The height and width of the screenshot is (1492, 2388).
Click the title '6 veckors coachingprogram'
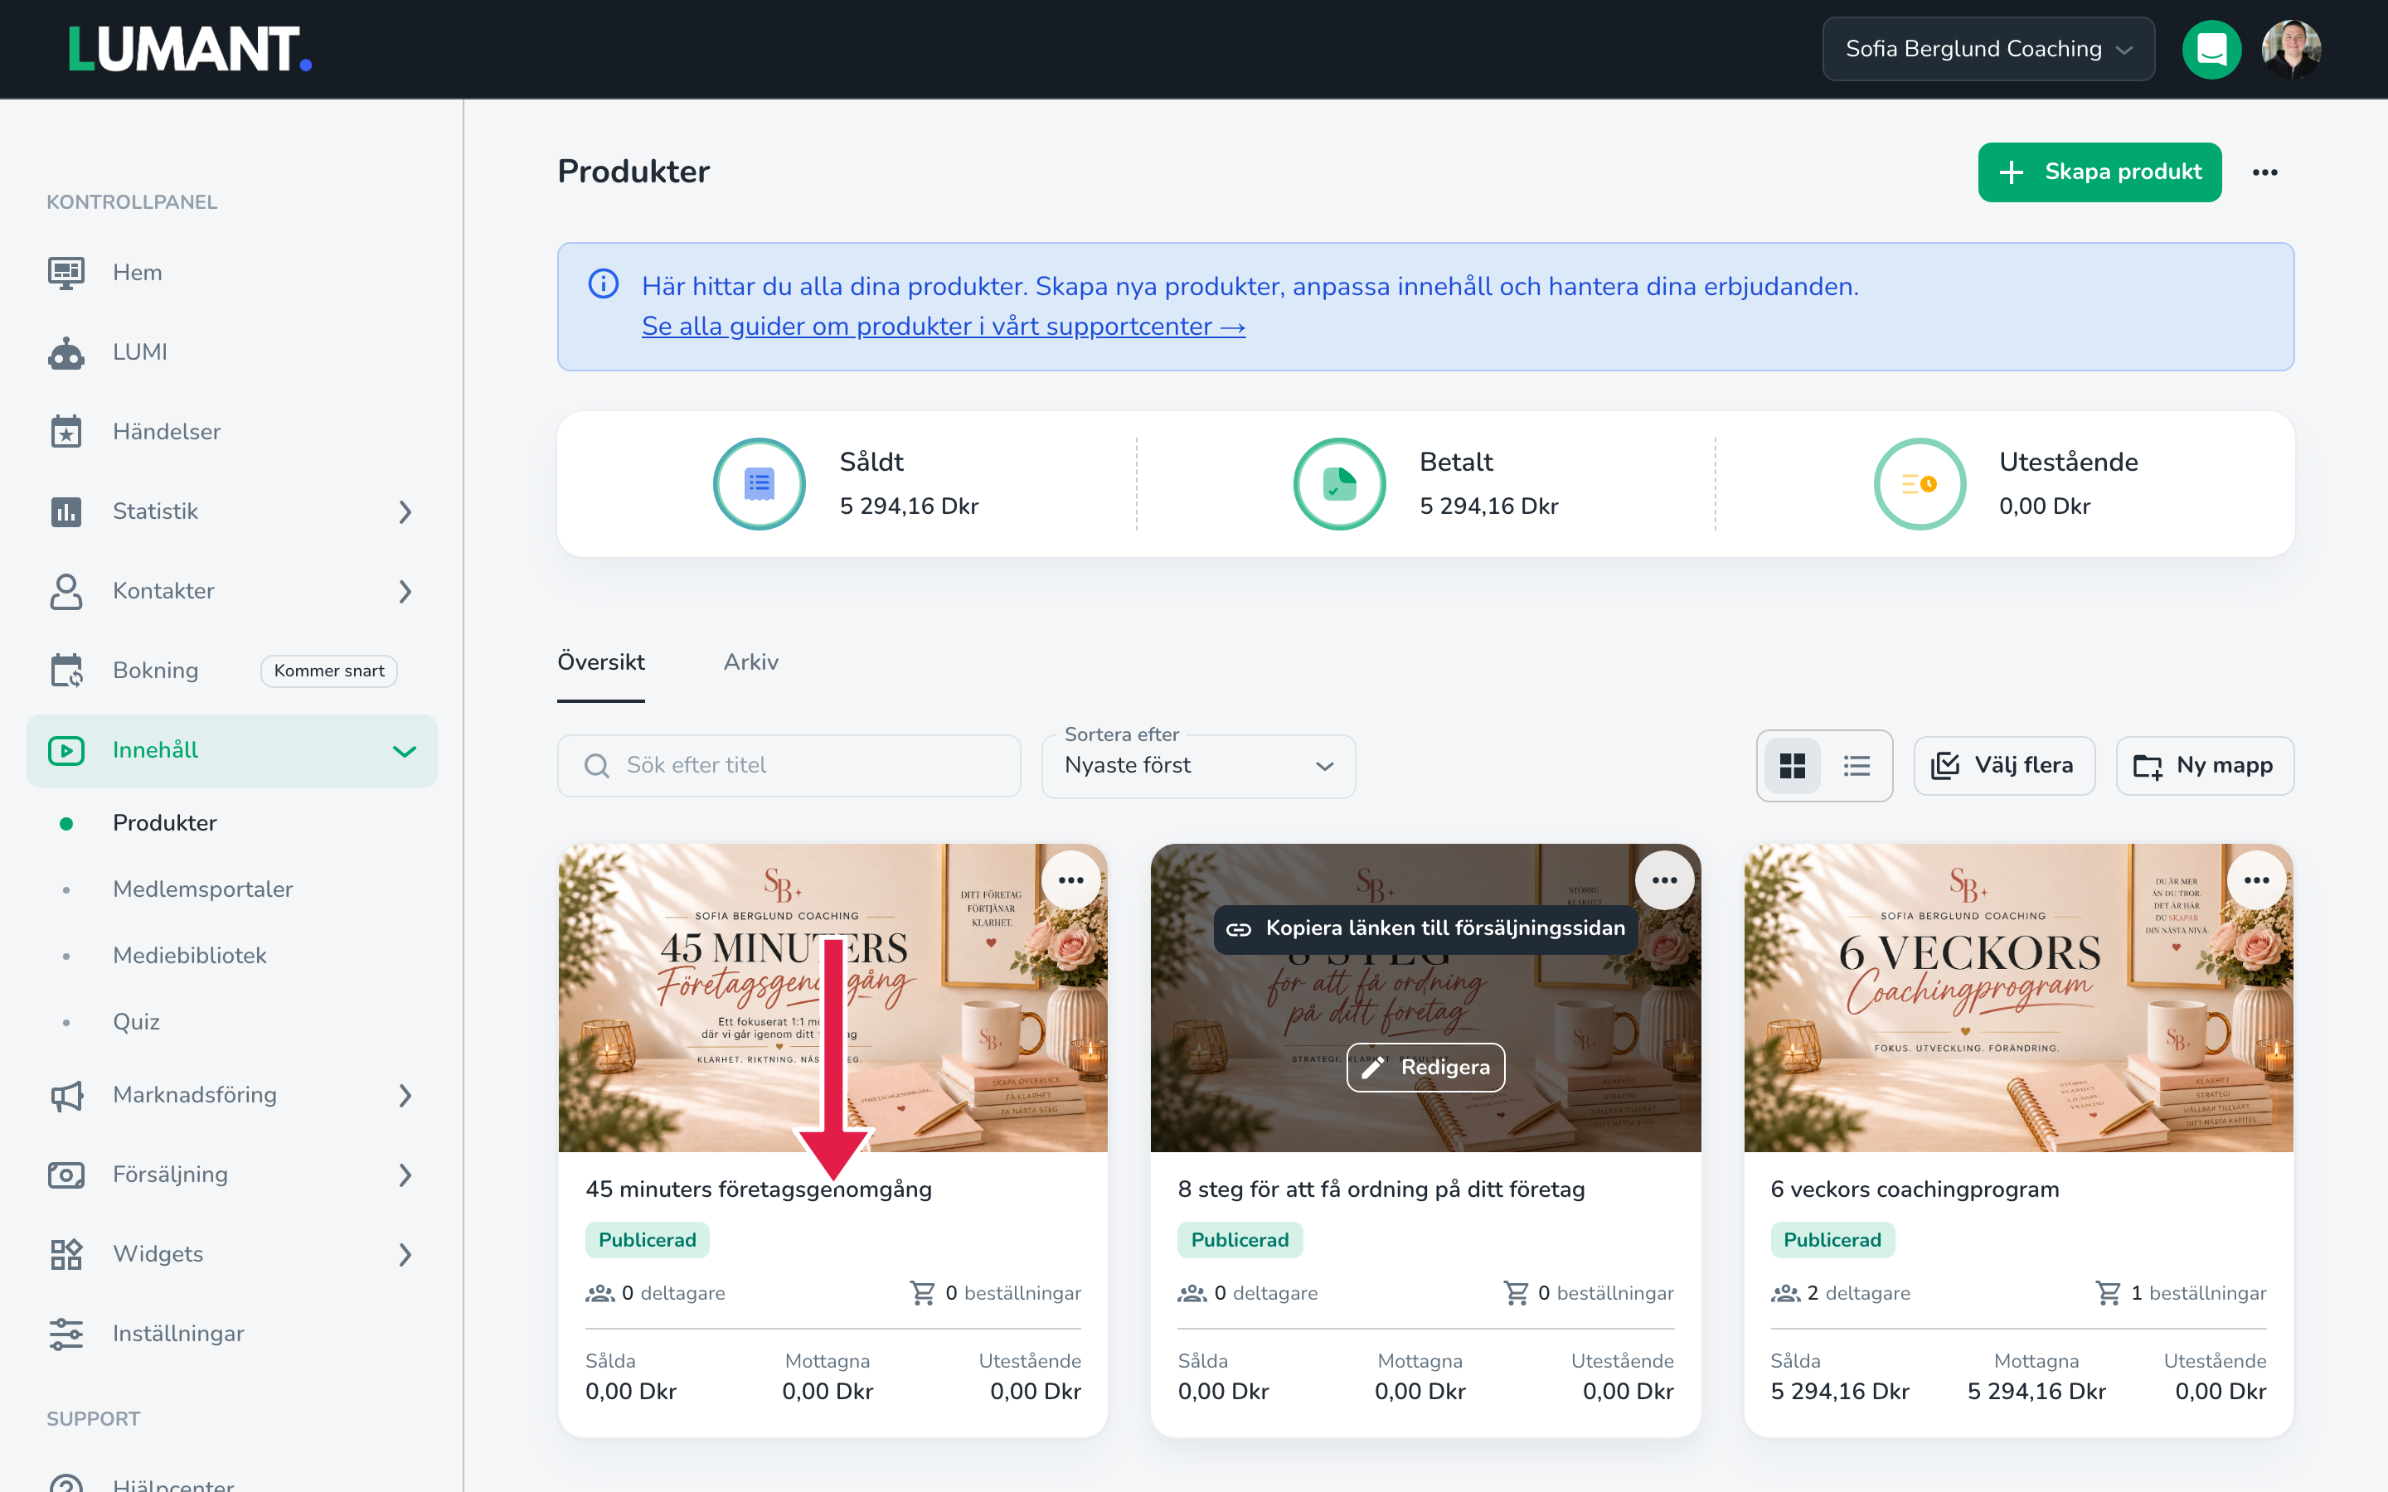pyautogui.click(x=1915, y=1189)
